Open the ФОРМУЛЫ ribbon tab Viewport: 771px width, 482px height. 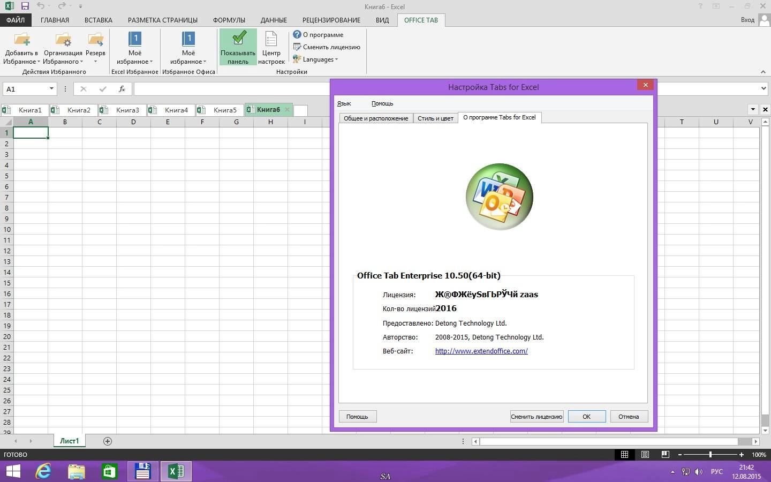click(x=229, y=20)
